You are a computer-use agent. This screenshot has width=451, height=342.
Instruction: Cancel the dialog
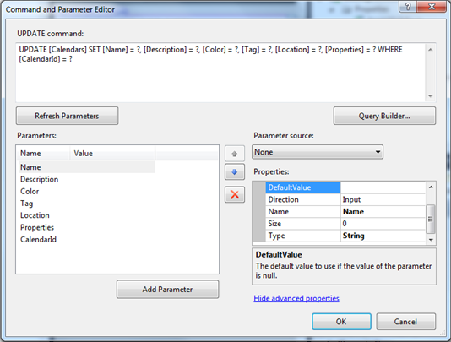coord(406,322)
